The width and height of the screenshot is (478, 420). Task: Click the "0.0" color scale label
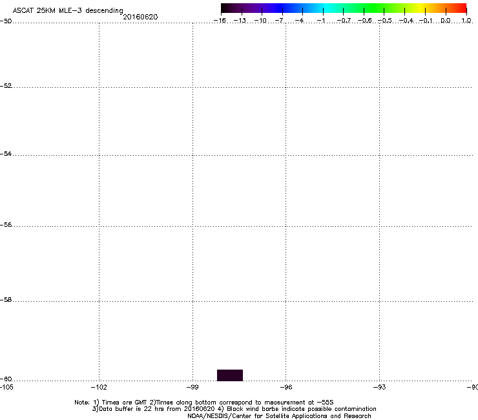coord(446,21)
